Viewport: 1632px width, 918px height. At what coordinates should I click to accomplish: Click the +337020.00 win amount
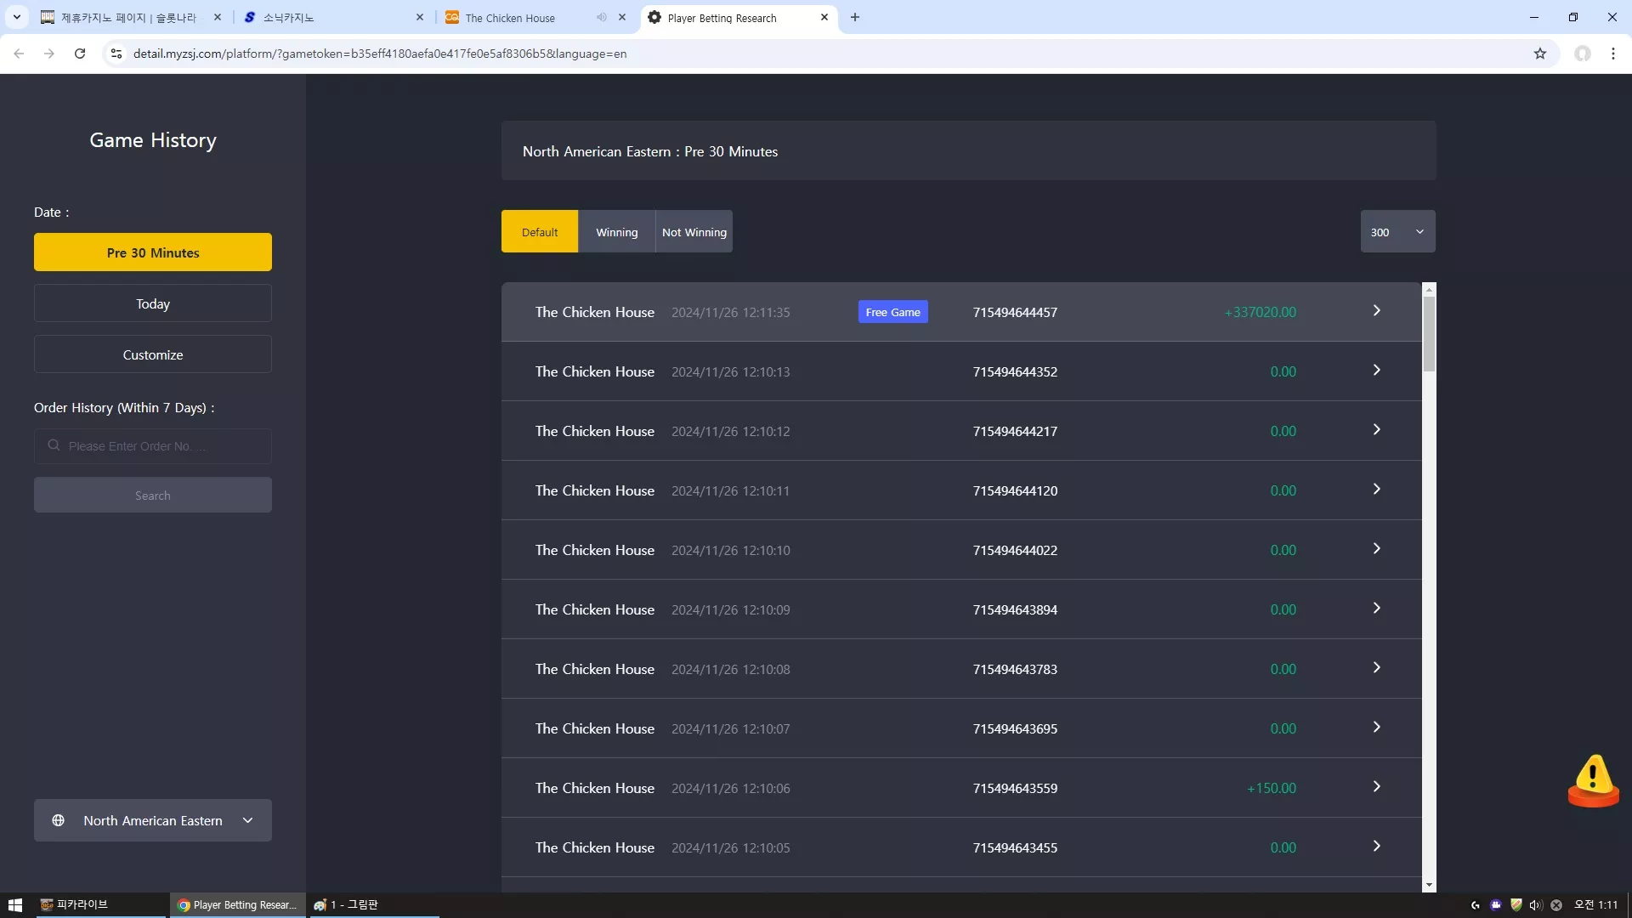(x=1260, y=312)
